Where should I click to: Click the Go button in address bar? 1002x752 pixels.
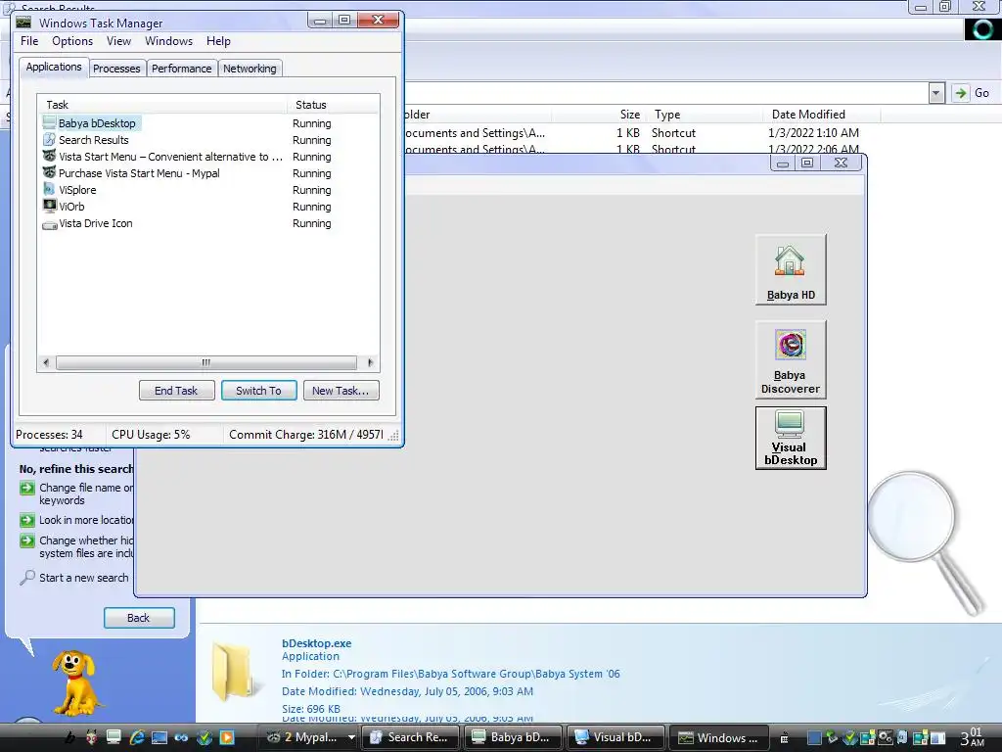pos(972,93)
